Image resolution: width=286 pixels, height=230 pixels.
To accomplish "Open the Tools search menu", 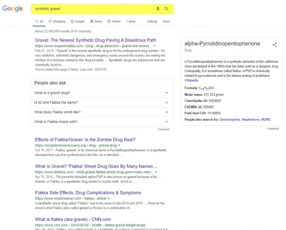I will [x=166, y=21].
